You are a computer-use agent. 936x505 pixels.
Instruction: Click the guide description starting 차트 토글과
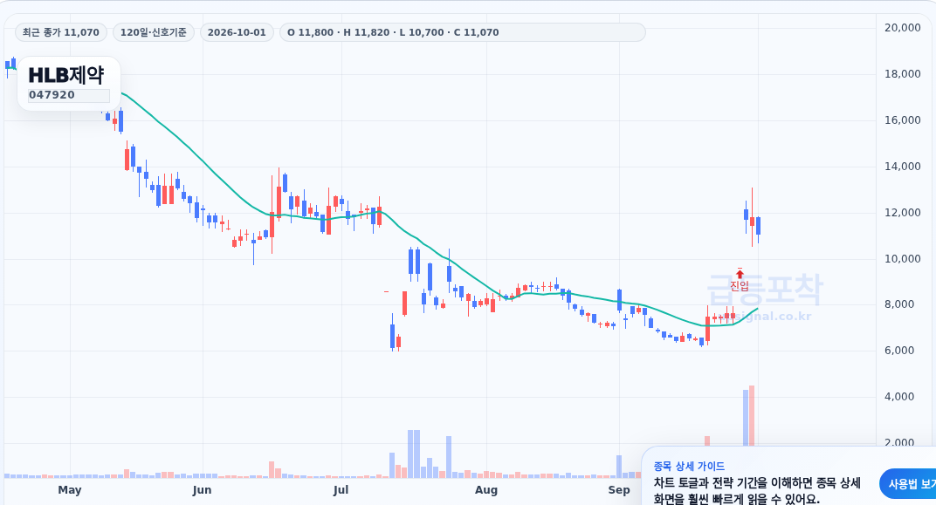coord(757,491)
